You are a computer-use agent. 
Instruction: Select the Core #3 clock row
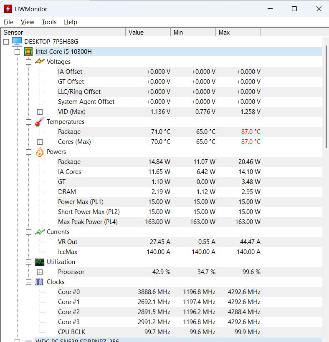pyautogui.click(x=190, y=322)
